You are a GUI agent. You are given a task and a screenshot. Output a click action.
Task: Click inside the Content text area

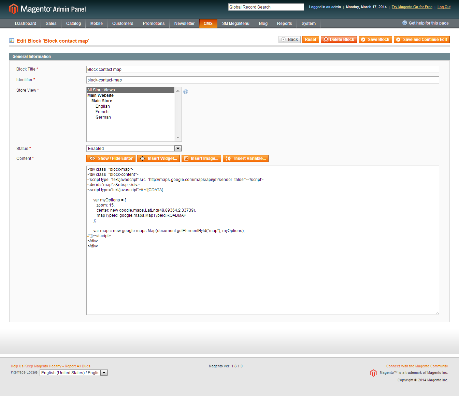(263, 240)
